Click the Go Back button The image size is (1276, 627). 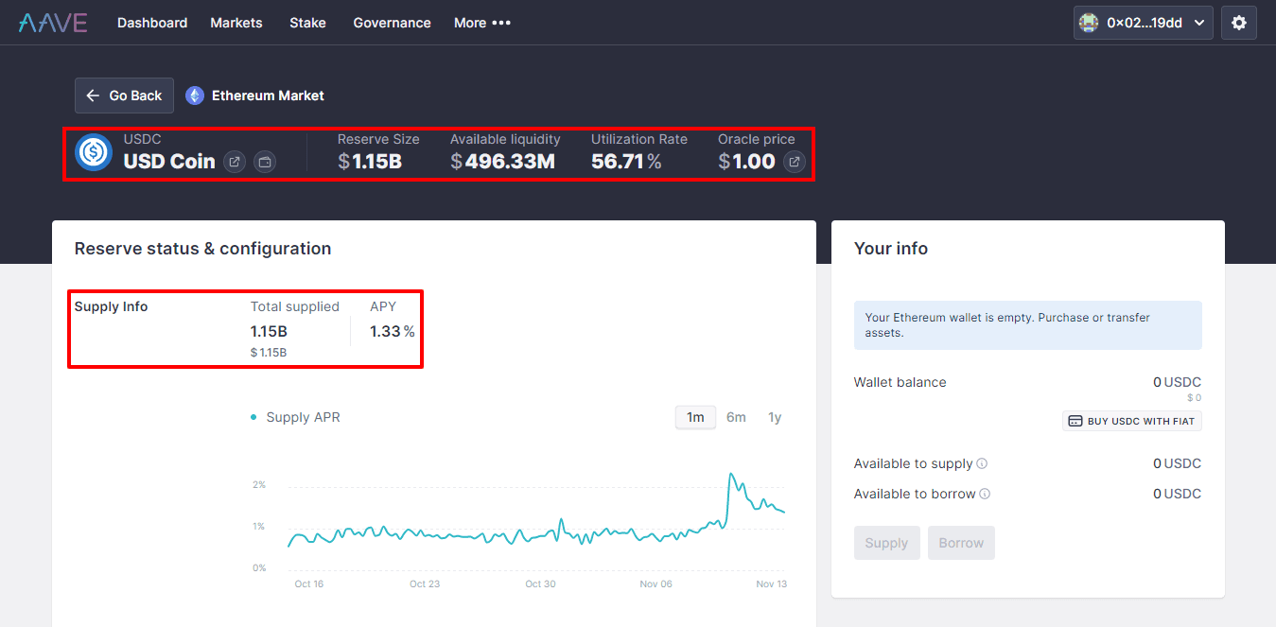click(124, 96)
